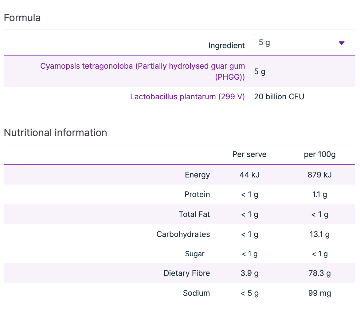
Task: Select the Per serve column header
Action: tap(249, 154)
